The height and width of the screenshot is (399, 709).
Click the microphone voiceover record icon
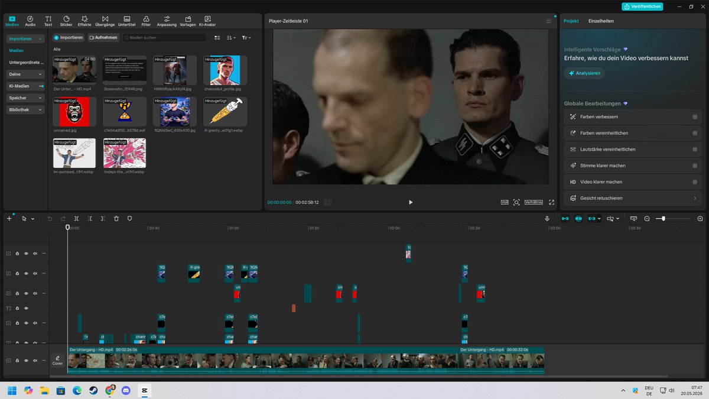548,219
